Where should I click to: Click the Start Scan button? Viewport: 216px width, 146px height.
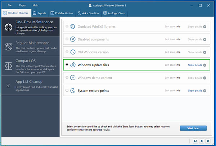point(193,128)
